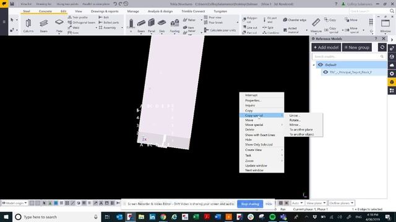Viewport: 396px width, 222px height.
Task: Open the Concrete ribbon tab
Action: click(45, 11)
